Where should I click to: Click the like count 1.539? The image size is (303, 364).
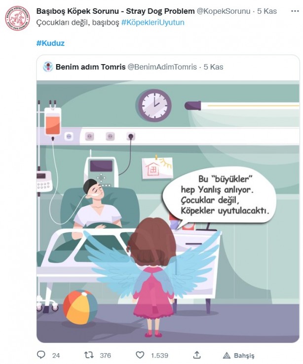tap(159, 355)
